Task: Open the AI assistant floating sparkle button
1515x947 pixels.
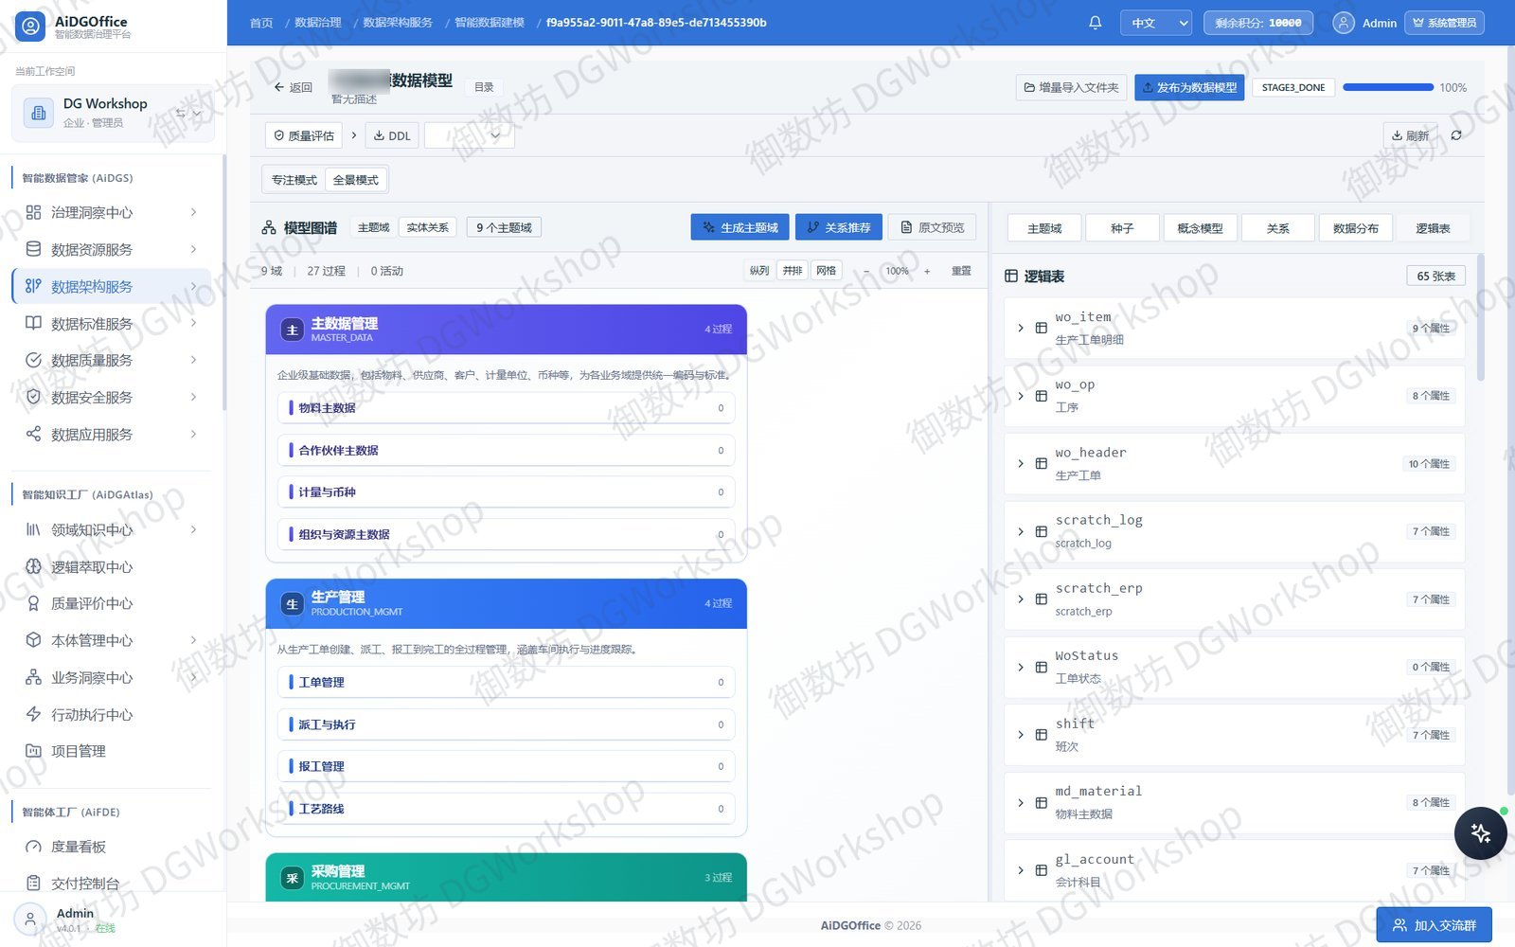Action: (1480, 832)
